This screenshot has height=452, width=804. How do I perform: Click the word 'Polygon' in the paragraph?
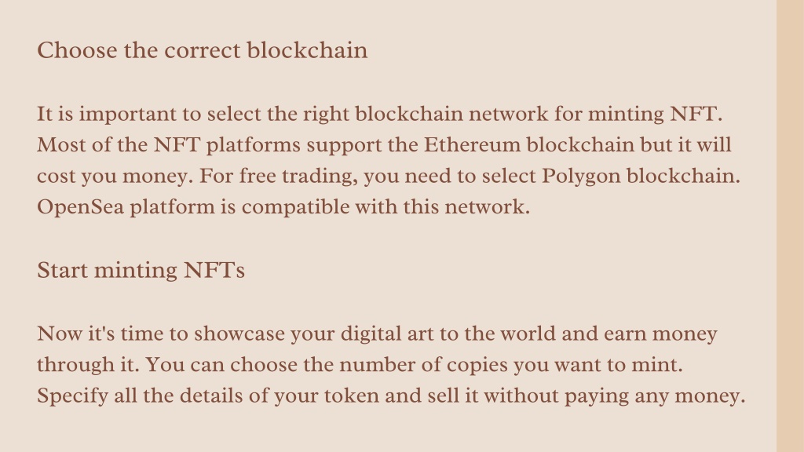(581, 177)
